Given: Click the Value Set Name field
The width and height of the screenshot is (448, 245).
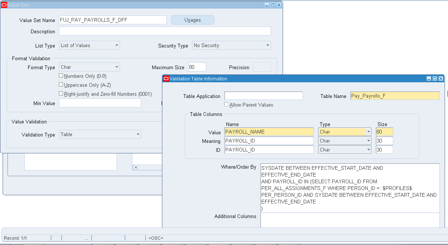Looking at the screenshot, I should [112, 20].
